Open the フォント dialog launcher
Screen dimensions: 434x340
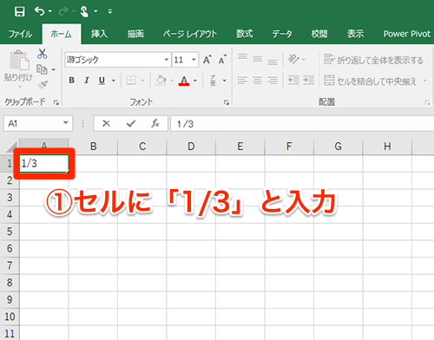point(227,102)
